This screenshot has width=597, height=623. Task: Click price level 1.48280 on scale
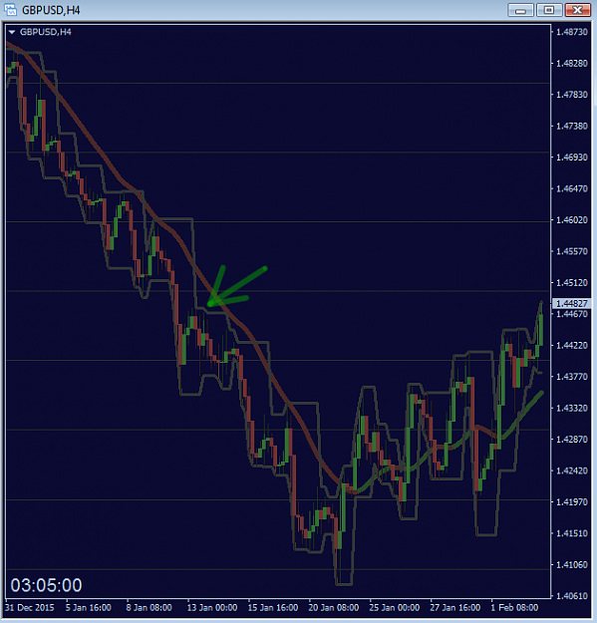[x=571, y=63]
